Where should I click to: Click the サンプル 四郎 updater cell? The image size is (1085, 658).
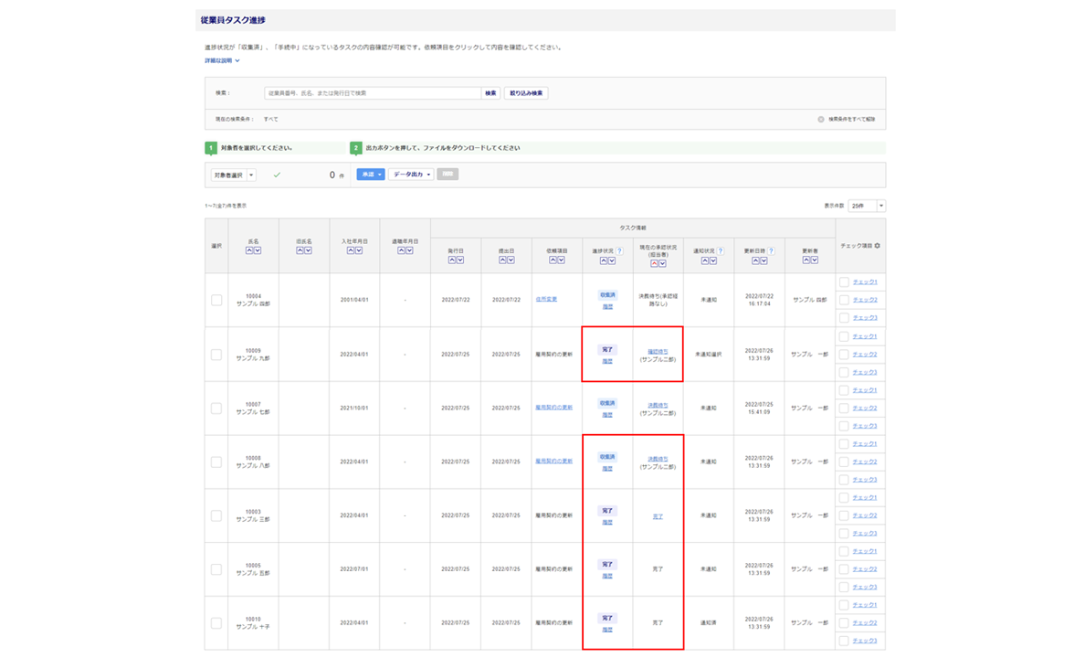pyautogui.click(x=809, y=300)
